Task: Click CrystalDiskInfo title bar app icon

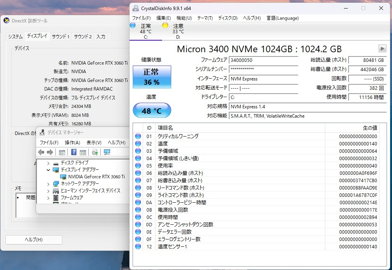Action: click(x=135, y=8)
